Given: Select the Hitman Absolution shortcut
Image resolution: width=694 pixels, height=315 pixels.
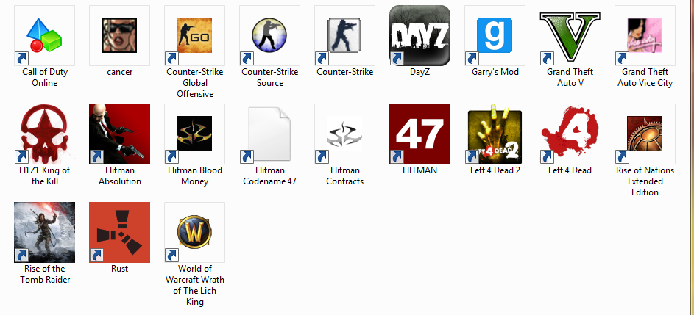Looking at the screenshot, I should [x=119, y=134].
